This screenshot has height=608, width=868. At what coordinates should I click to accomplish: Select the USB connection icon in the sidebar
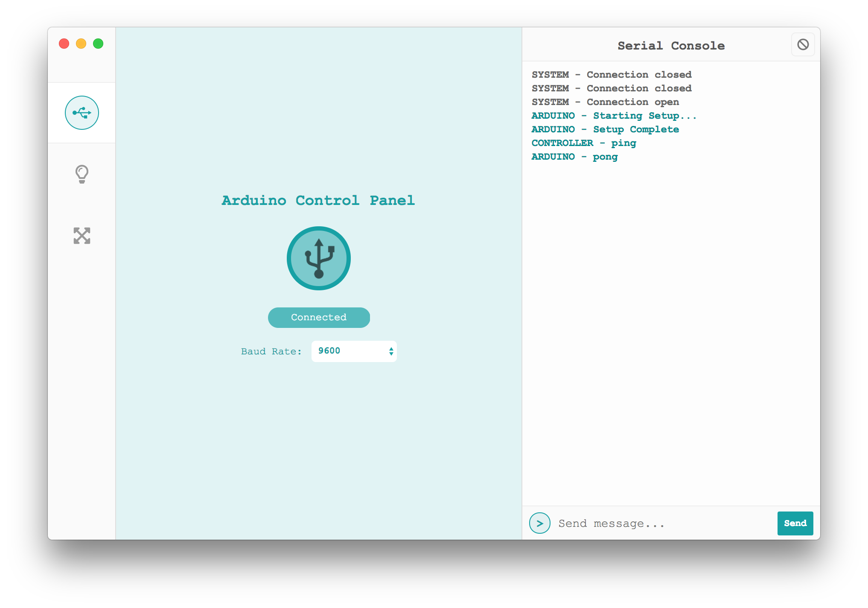point(82,112)
